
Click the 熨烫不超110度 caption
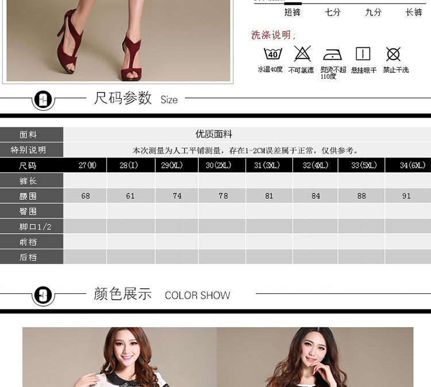(x=333, y=73)
